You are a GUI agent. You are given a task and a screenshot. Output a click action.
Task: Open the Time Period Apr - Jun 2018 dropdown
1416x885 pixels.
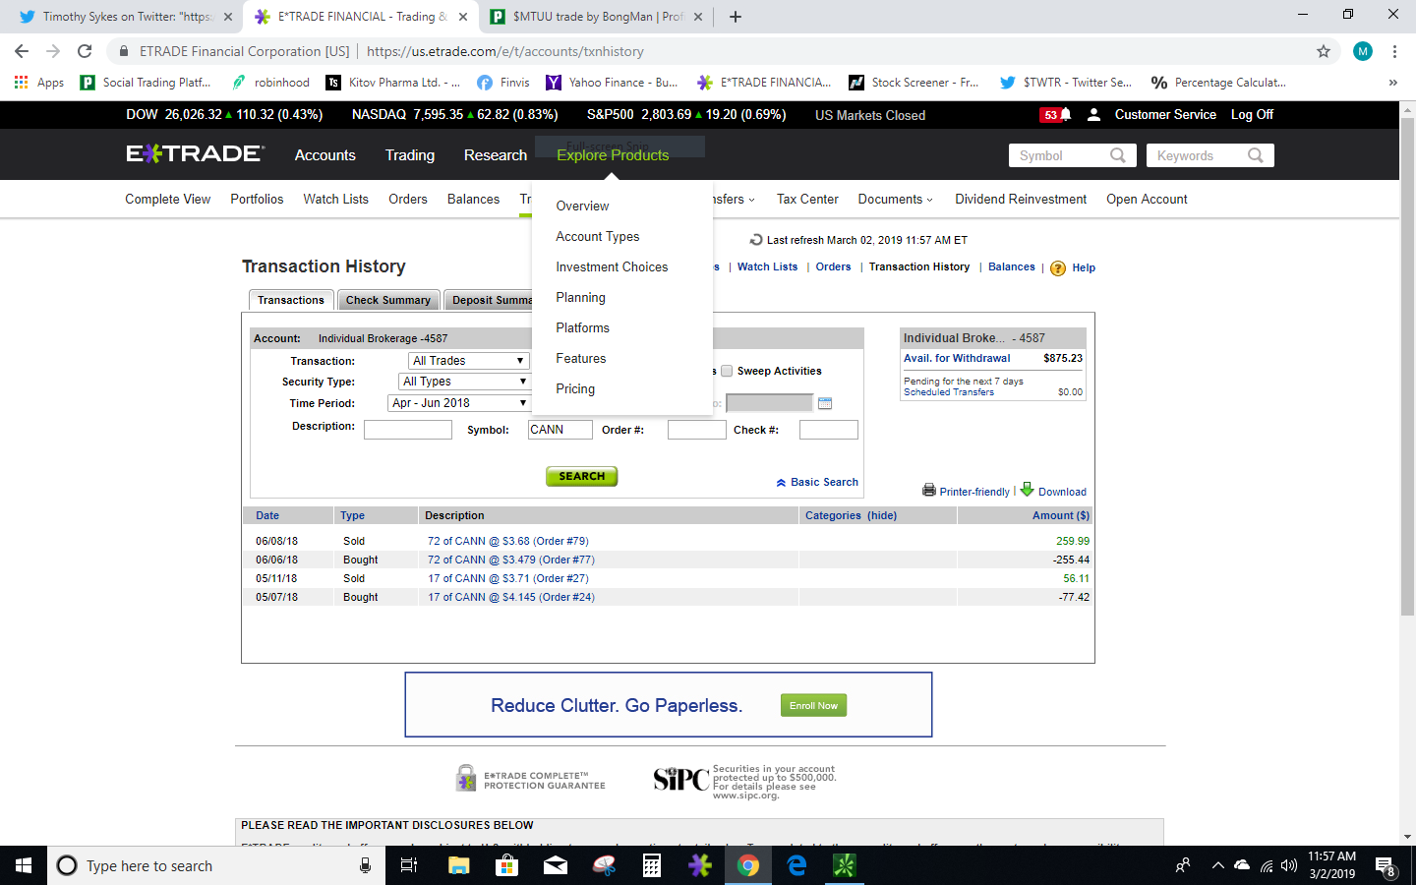[x=458, y=403]
